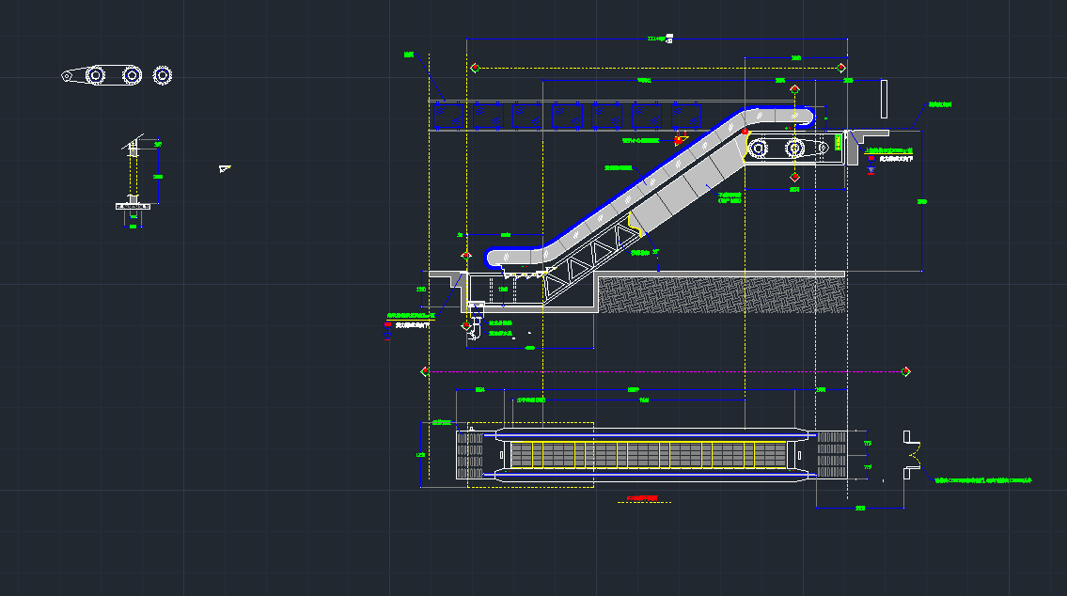This screenshot has height=596, width=1067.
Task: Select the left floor grate in plan view
Action: 469,455
